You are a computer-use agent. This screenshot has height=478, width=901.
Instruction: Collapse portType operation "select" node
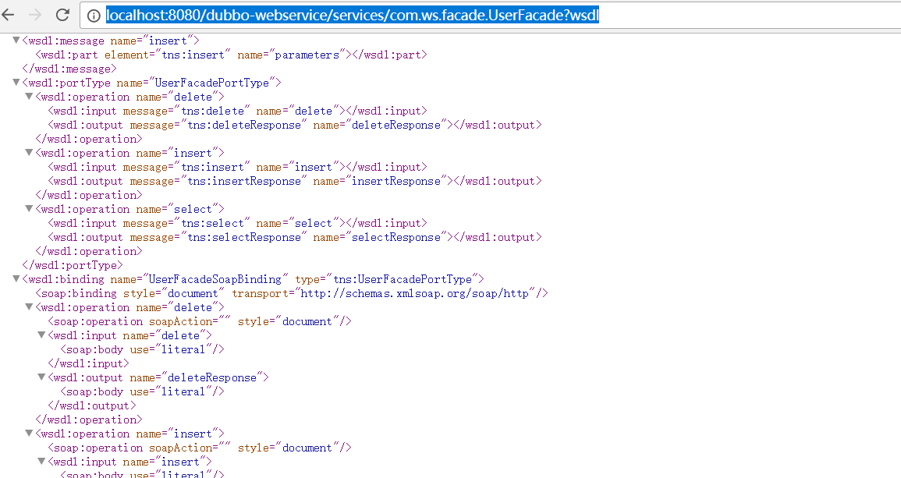tap(29, 208)
